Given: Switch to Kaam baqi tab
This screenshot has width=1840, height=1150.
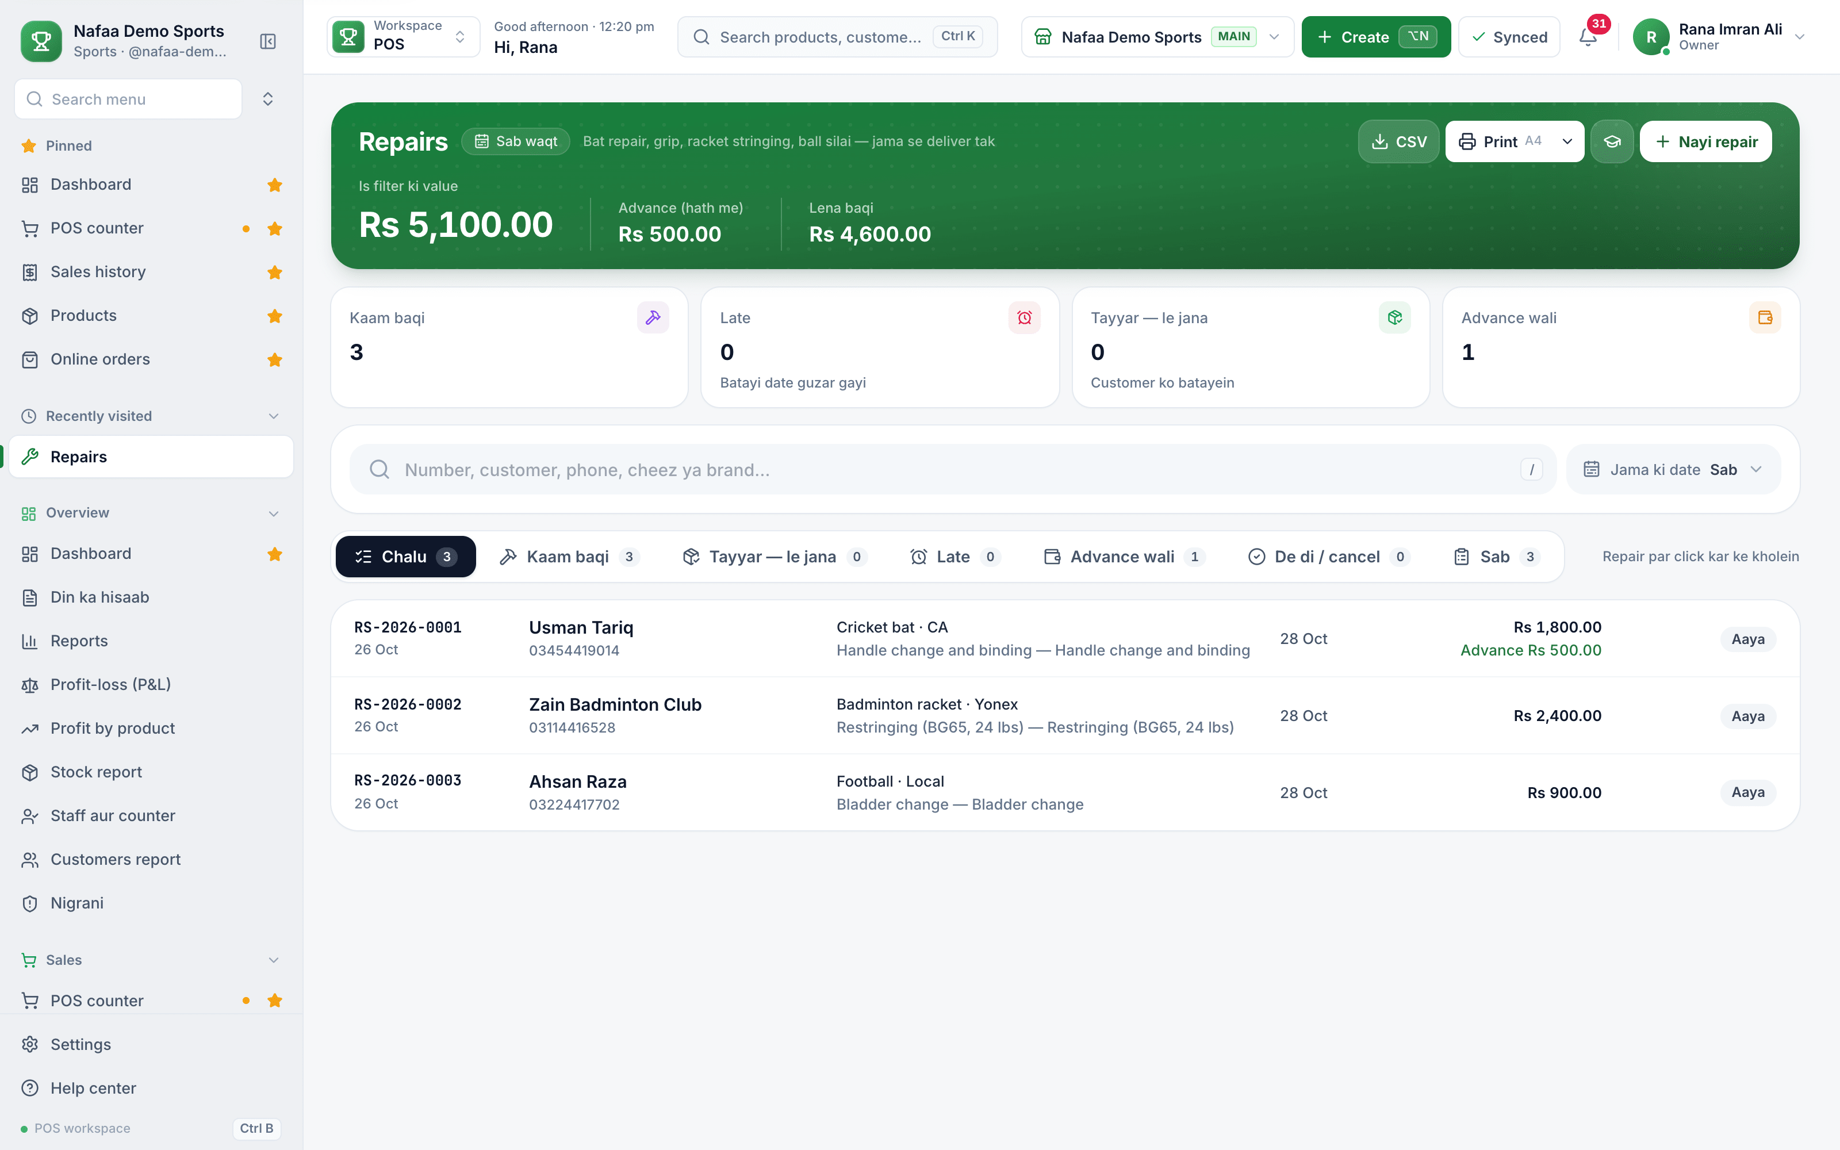Looking at the screenshot, I should pyautogui.click(x=569, y=557).
